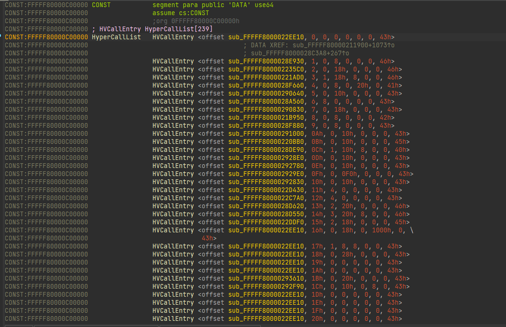506x327 pixels.
Task: Select the HVCallEntry HyperCallList[239] comment
Action: pyautogui.click(x=152, y=29)
